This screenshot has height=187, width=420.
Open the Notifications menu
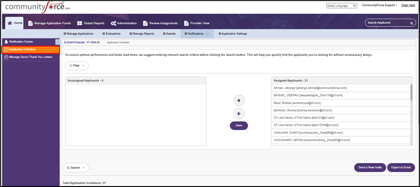tap(197, 34)
